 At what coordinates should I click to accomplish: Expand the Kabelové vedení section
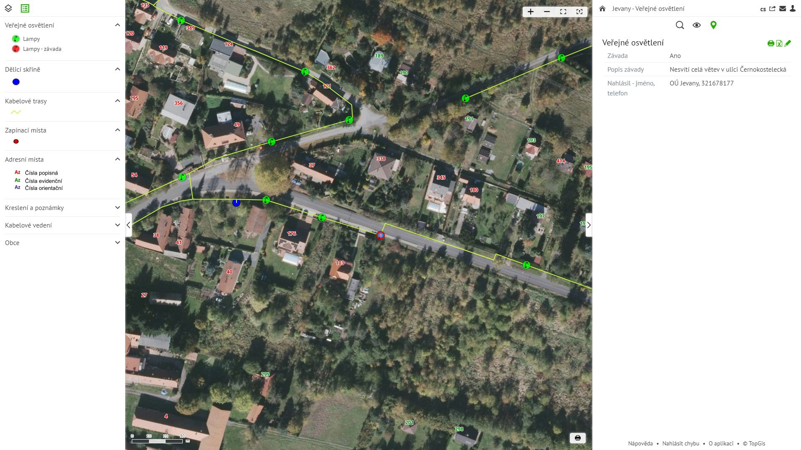click(x=63, y=225)
